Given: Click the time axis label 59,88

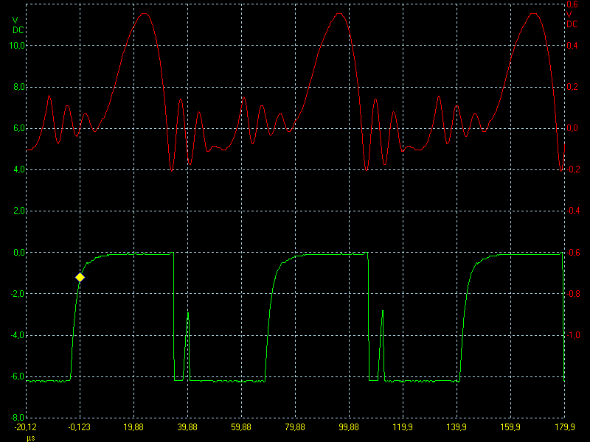Looking at the screenshot, I should pos(241,427).
